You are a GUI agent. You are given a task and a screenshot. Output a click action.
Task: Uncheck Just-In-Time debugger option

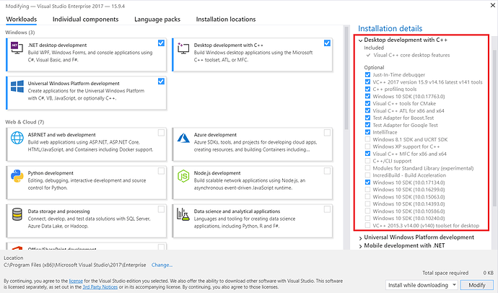[367, 75]
